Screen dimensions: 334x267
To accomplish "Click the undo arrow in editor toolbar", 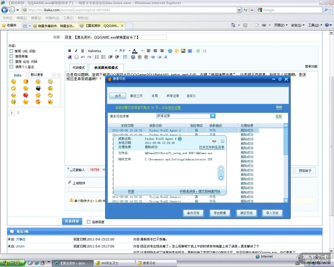I will pyautogui.click(x=83, y=57).
